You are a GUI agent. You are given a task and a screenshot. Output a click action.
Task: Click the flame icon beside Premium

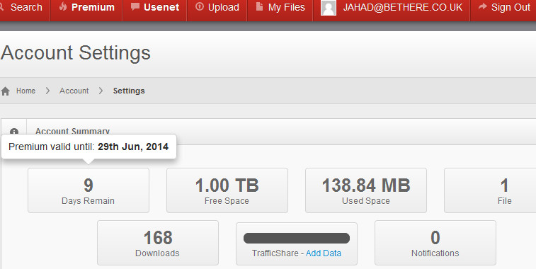pyautogui.click(x=63, y=6)
